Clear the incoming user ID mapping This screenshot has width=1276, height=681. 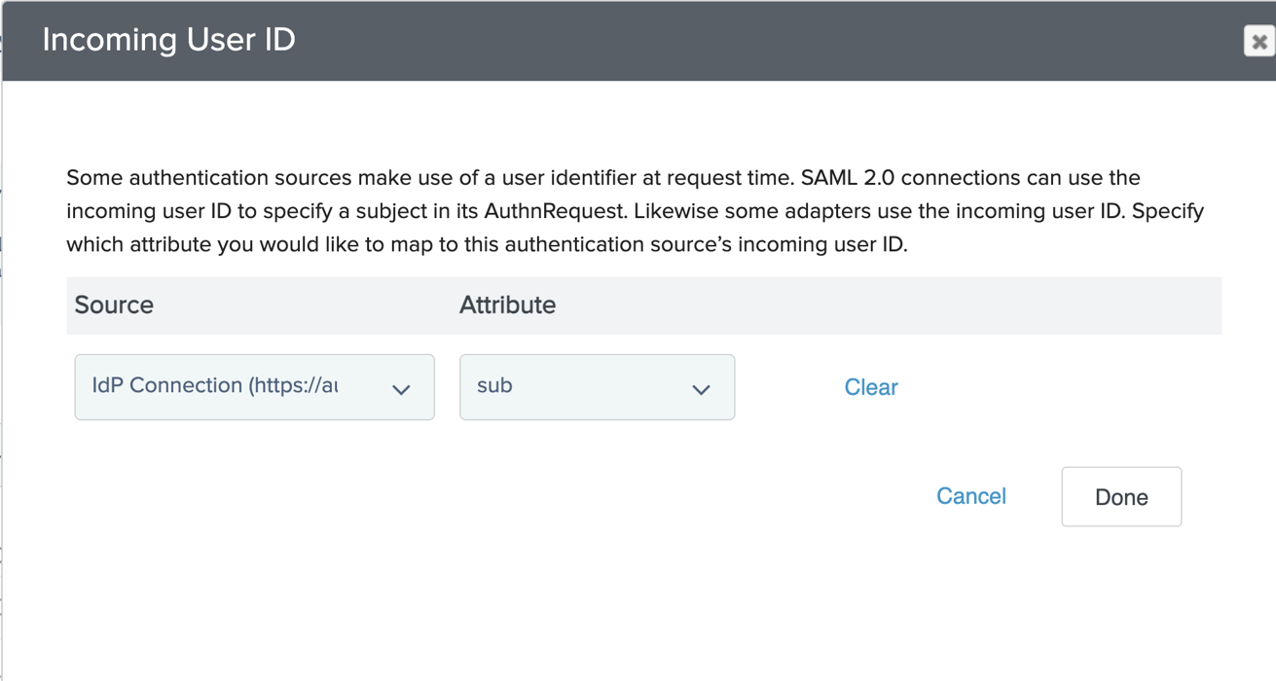point(870,387)
